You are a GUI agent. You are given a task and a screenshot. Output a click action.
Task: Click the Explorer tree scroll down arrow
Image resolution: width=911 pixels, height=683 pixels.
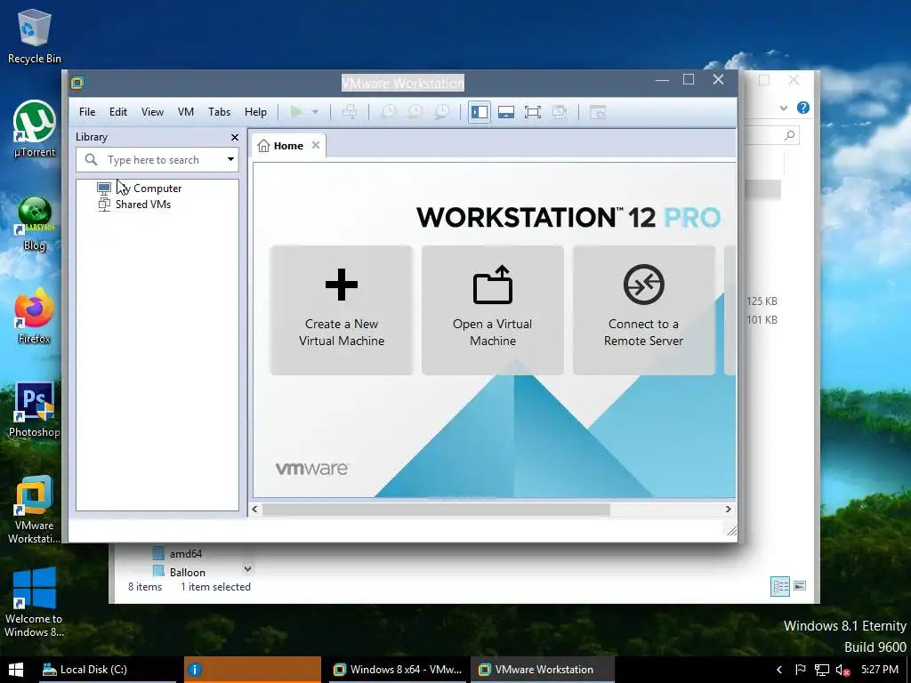coord(247,569)
